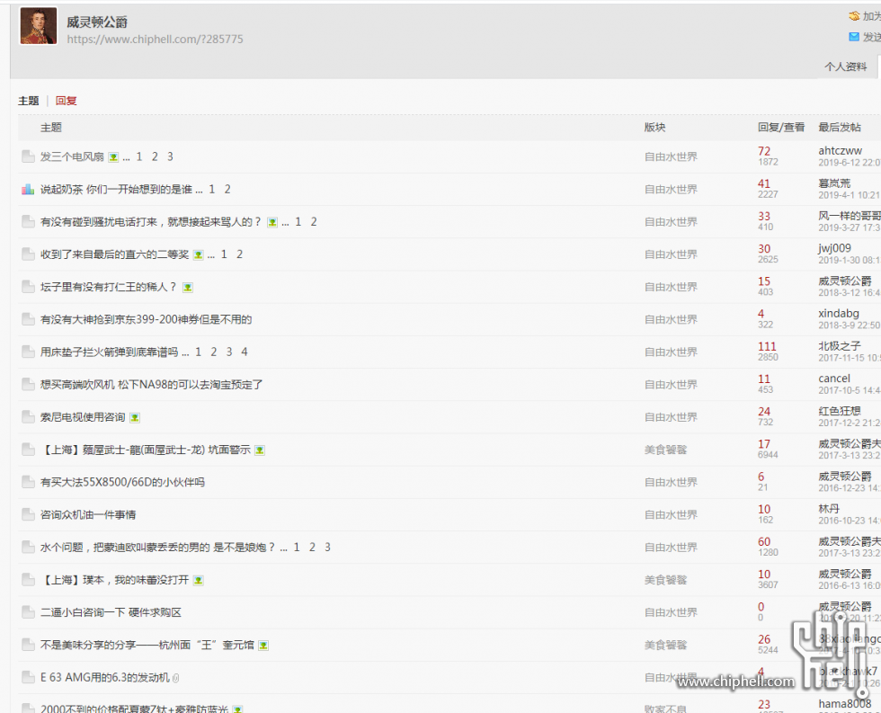Viewport: 881px width, 713px height.
Task: Open thread 有没有大神抢到京东399-200神券但是不用的
Action: click(x=146, y=320)
